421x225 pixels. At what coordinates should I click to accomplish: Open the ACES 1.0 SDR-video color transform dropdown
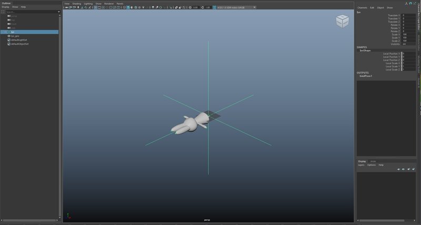pyautogui.click(x=236, y=7)
